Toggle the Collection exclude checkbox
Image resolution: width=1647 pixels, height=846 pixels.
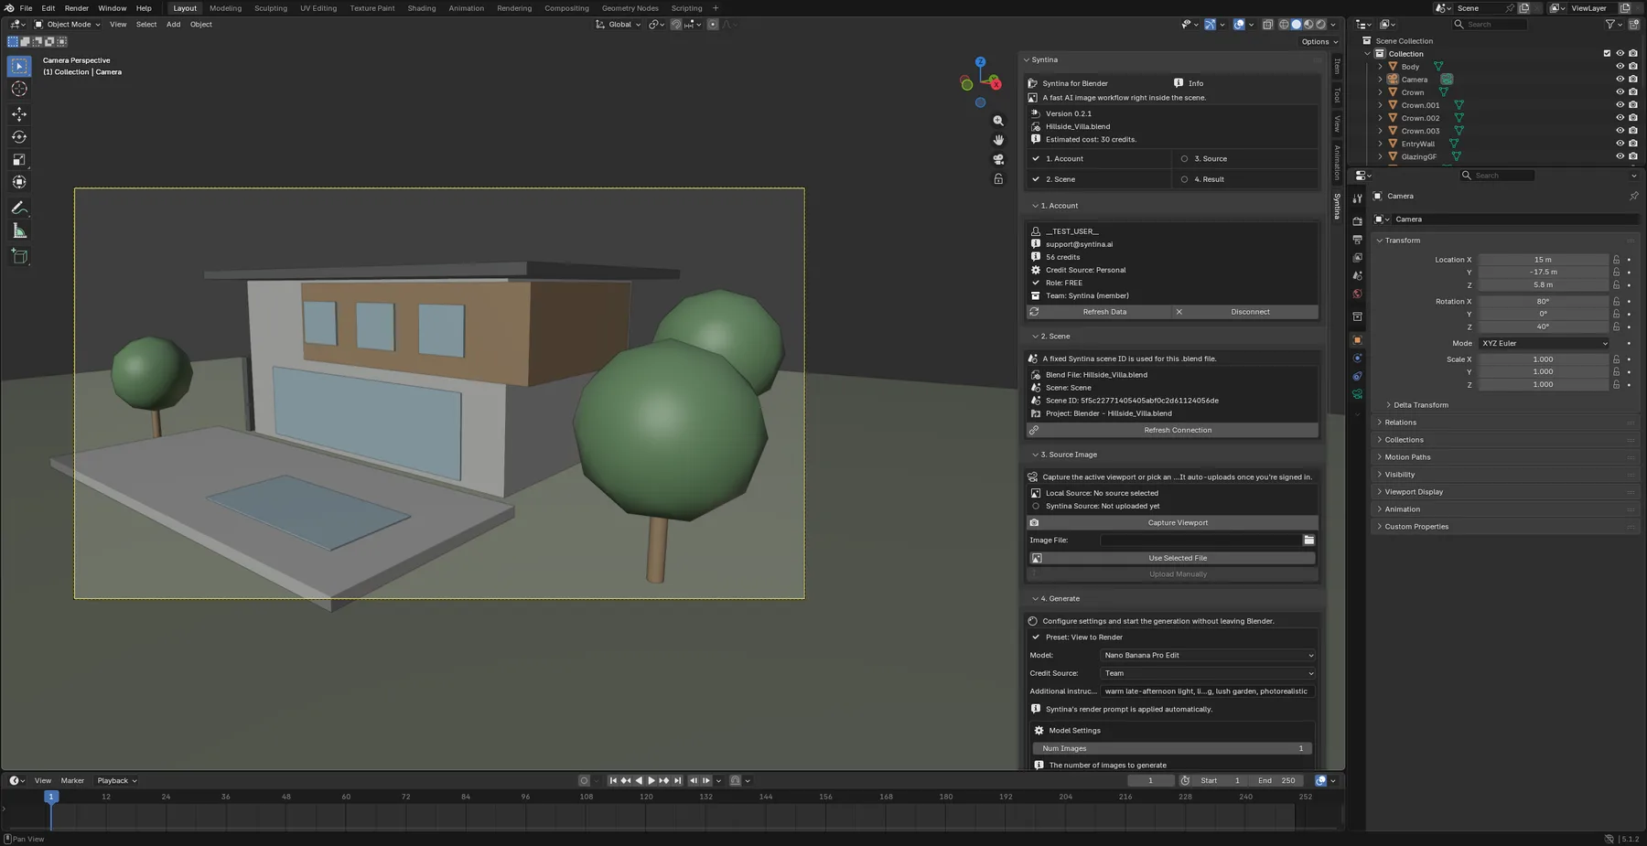click(x=1607, y=54)
